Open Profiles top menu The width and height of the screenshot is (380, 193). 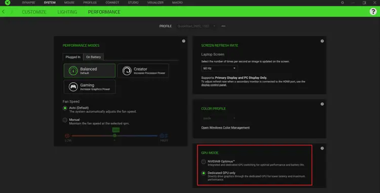click(x=90, y=3)
